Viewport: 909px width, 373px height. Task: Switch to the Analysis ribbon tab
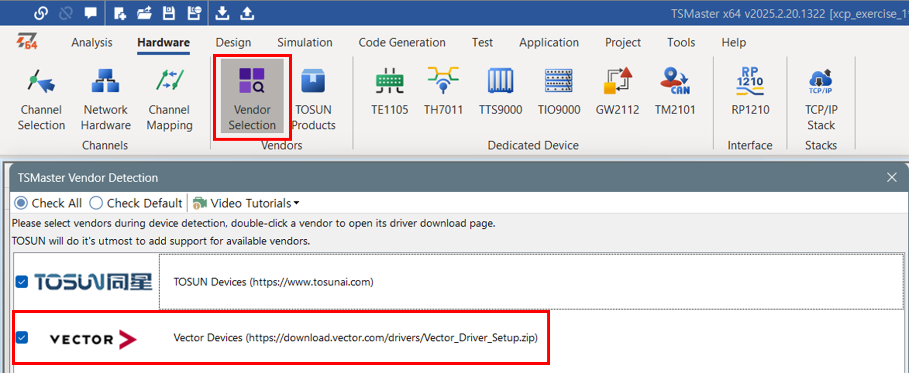point(92,43)
